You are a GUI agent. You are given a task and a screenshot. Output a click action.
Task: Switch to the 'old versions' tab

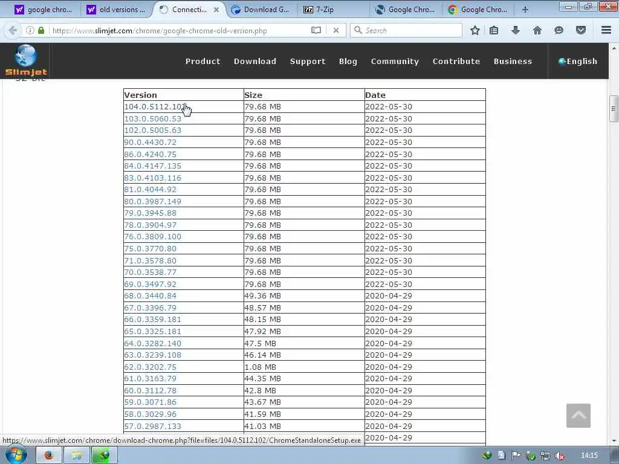pos(116,10)
